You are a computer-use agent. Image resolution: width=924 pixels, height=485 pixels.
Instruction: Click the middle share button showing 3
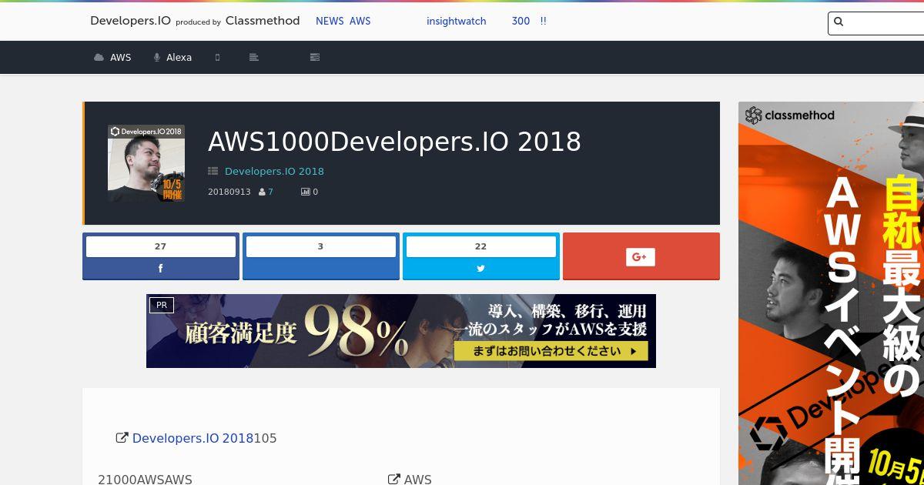pyautogui.click(x=321, y=256)
